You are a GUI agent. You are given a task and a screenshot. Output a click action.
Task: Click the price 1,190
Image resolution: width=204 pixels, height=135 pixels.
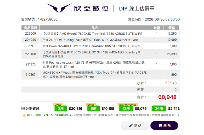coord(173,64)
